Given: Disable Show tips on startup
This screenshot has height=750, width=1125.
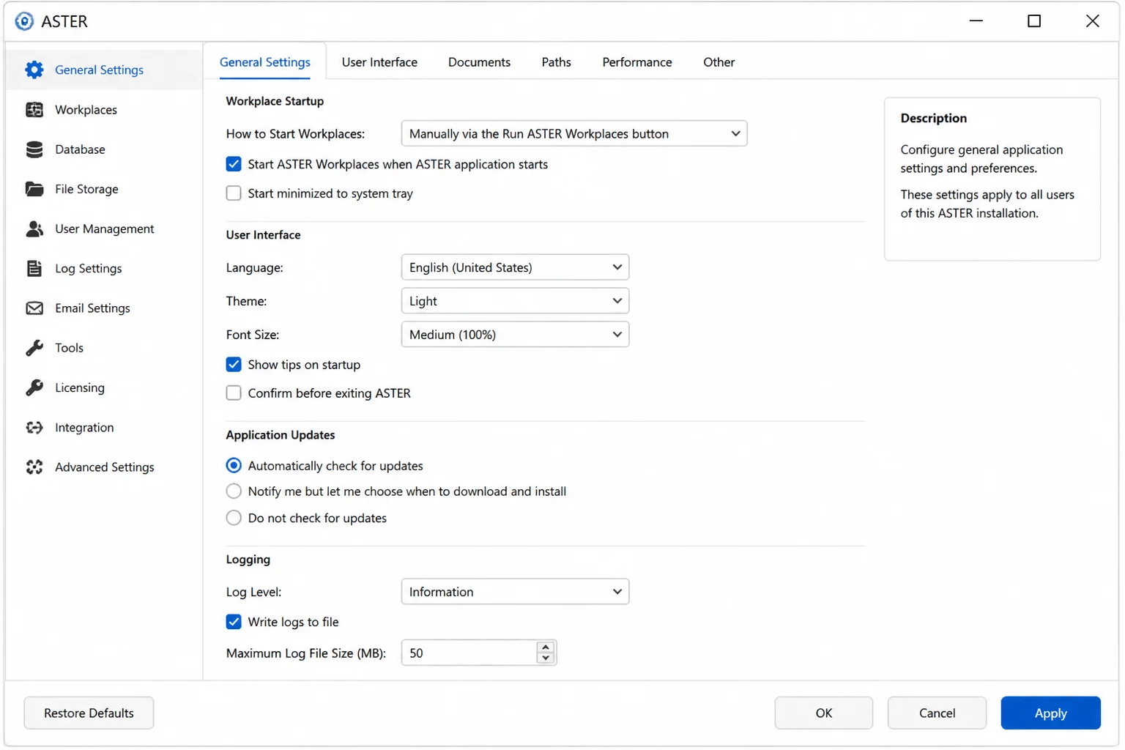Looking at the screenshot, I should (x=234, y=365).
